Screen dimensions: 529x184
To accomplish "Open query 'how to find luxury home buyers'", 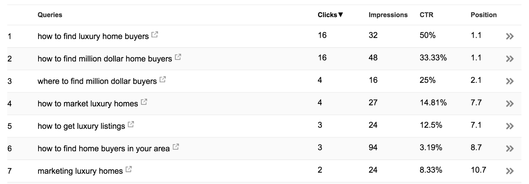I will (x=93, y=36).
